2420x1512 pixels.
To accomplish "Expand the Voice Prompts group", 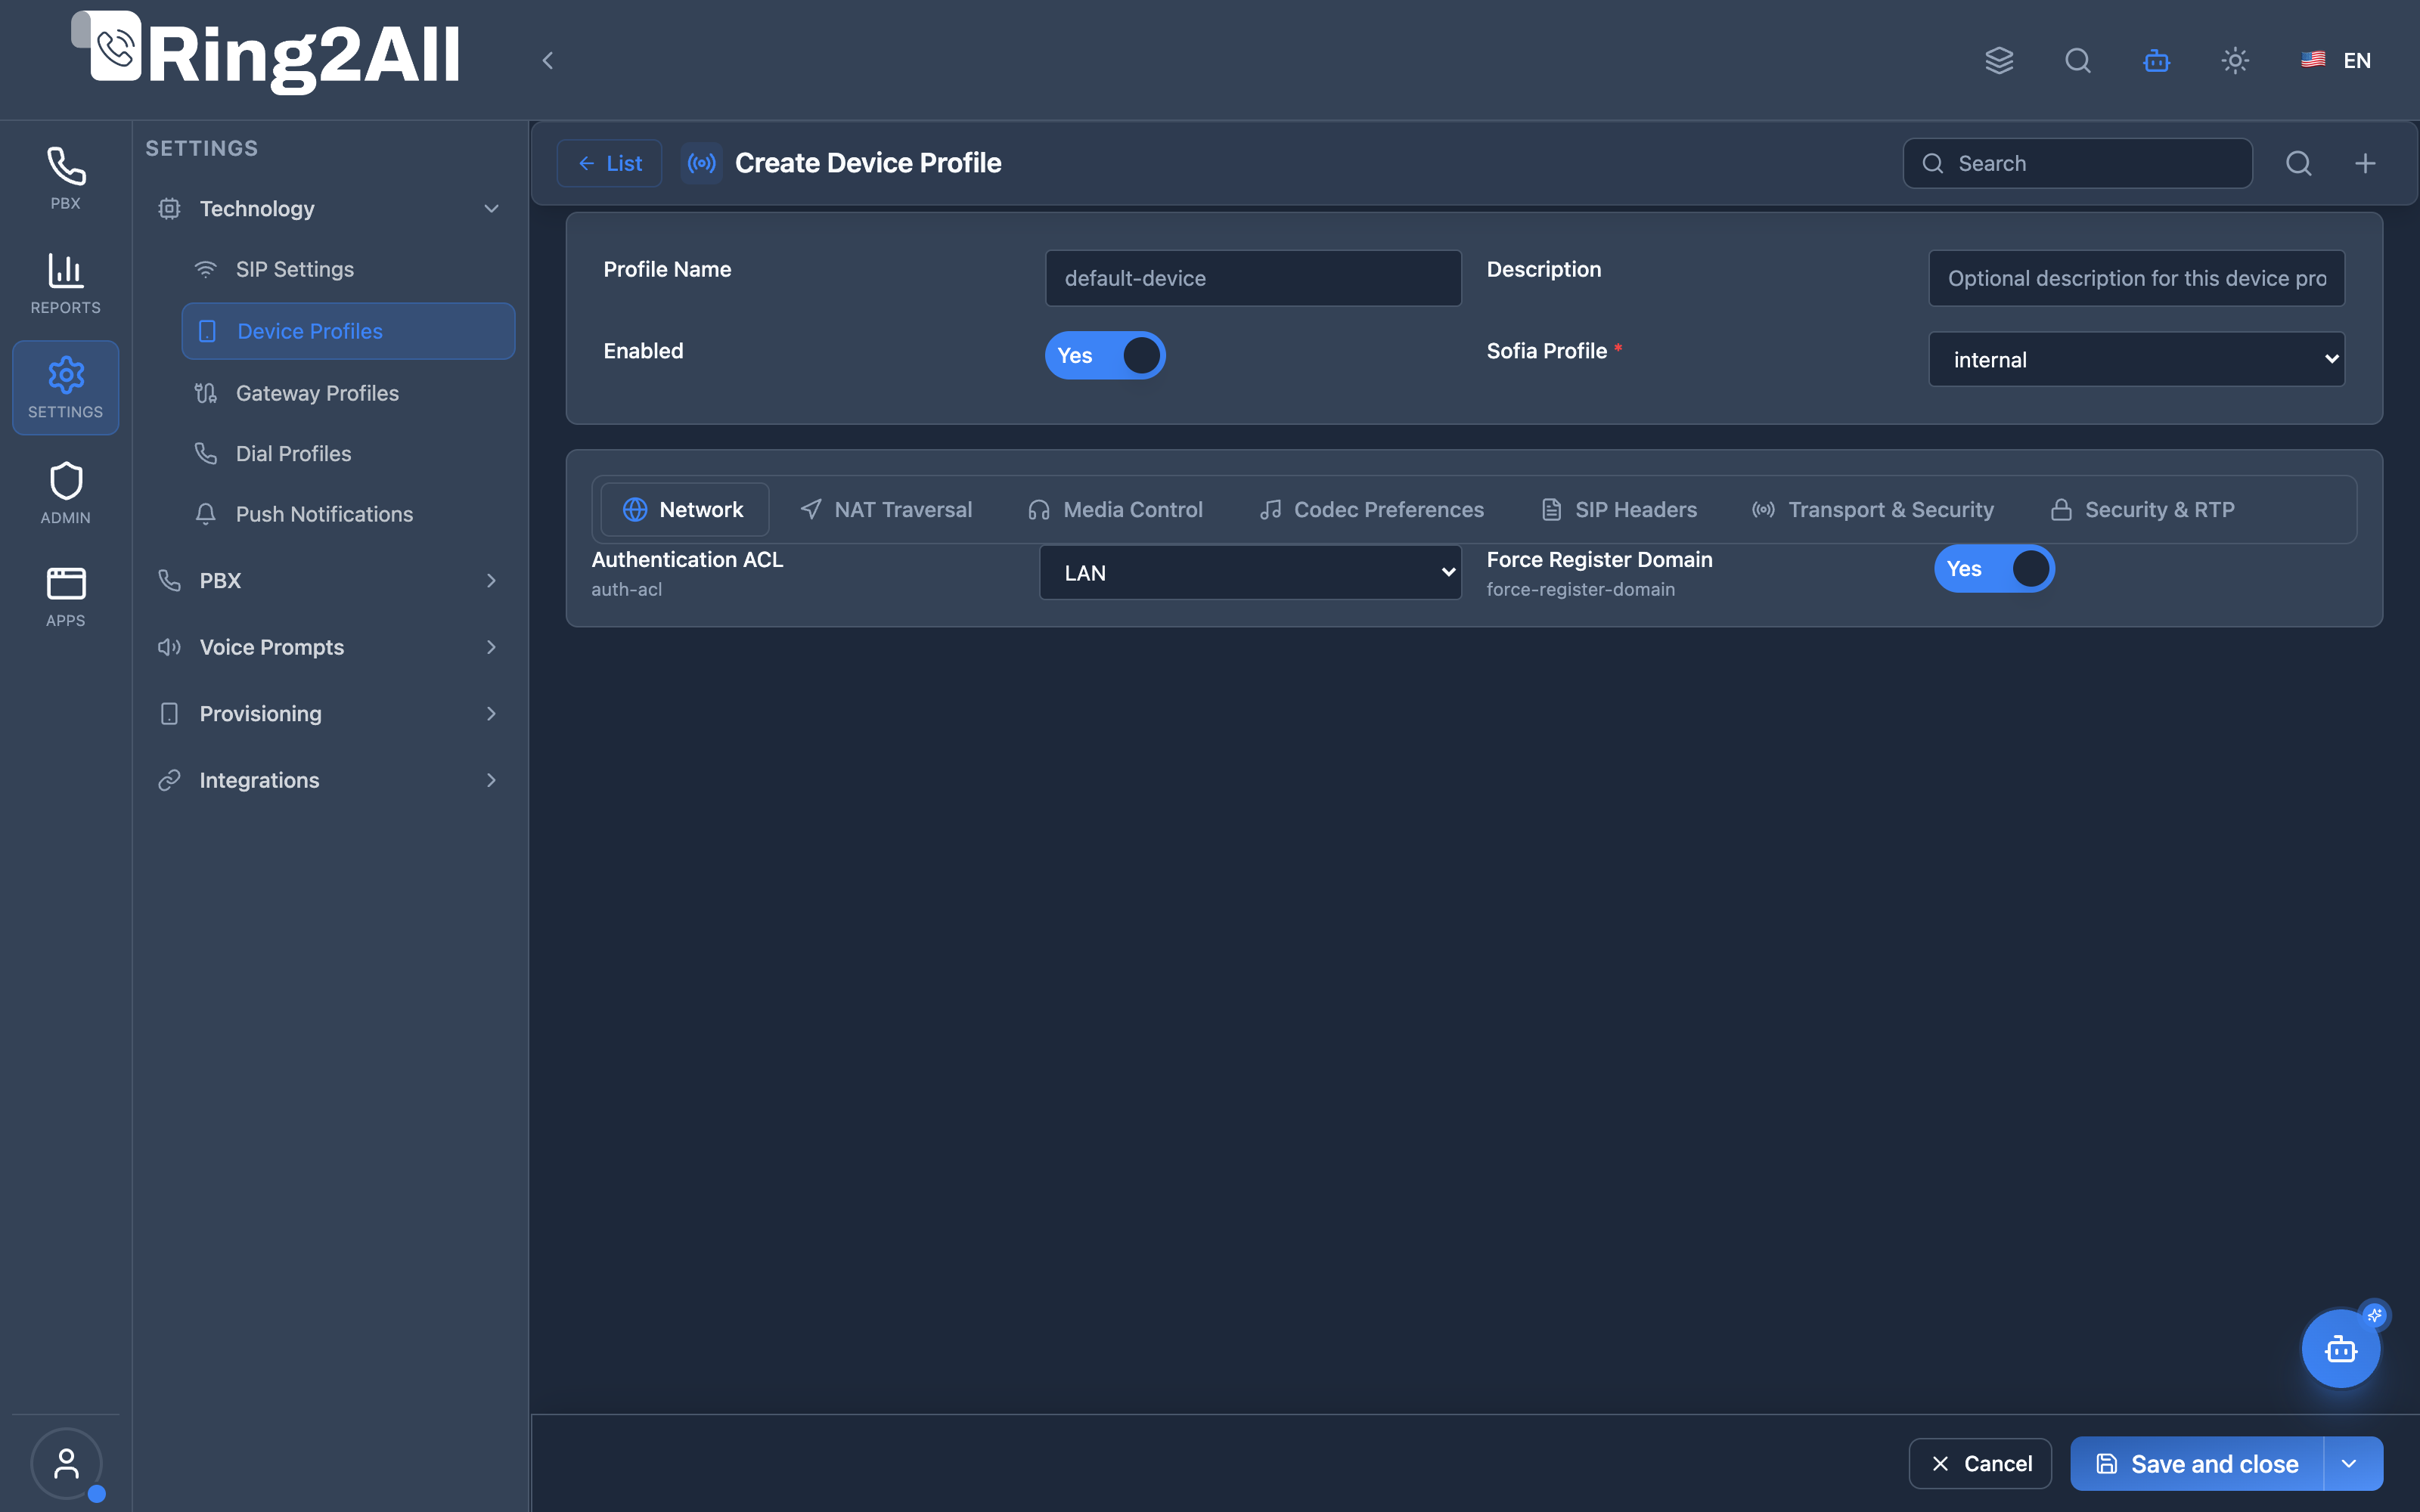I will [329, 647].
